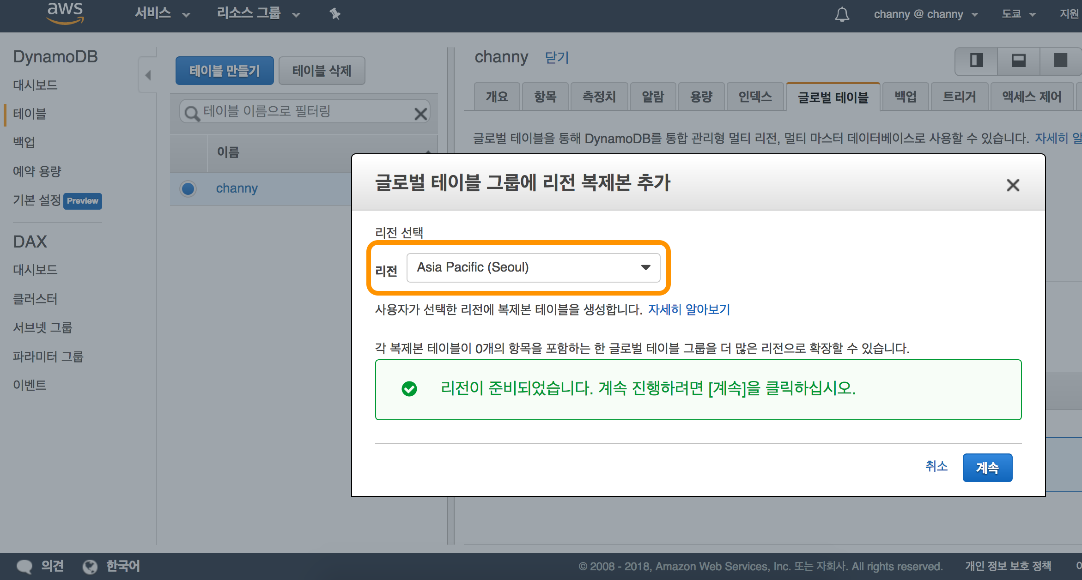The height and width of the screenshot is (580, 1082).
Task: Open channy @ channy account menu
Action: pos(925,14)
